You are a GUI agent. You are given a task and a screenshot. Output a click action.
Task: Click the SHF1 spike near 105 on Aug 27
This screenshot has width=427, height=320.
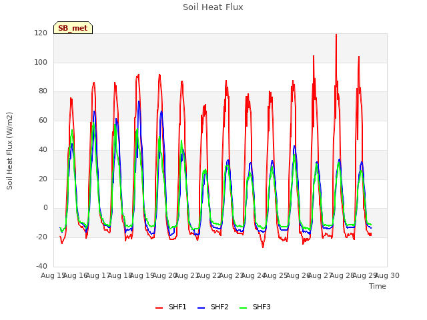click(314, 56)
